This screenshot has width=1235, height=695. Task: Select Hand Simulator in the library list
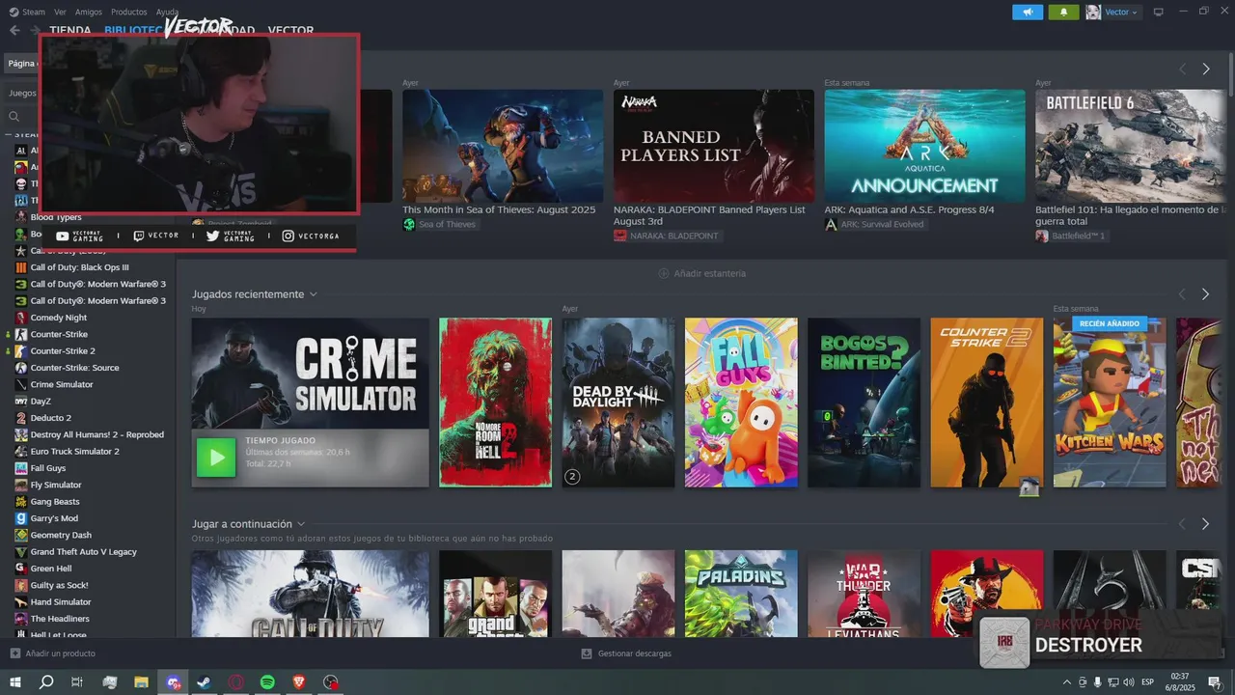[61, 602]
